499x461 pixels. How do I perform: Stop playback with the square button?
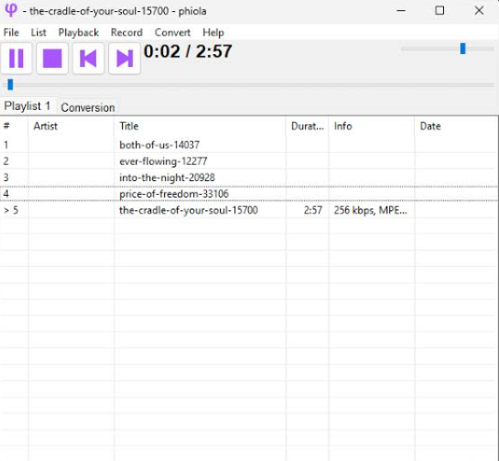(x=52, y=58)
